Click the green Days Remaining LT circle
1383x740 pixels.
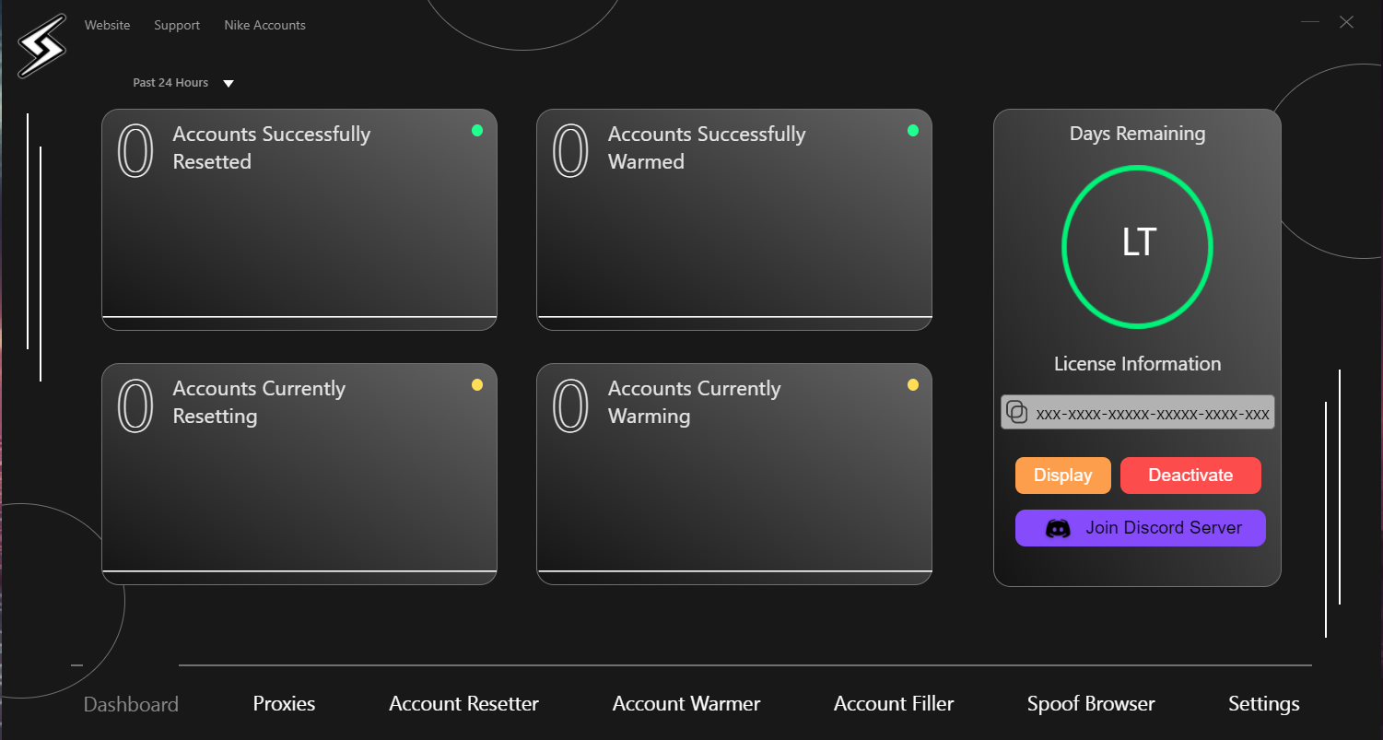[x=1137, y=246]
